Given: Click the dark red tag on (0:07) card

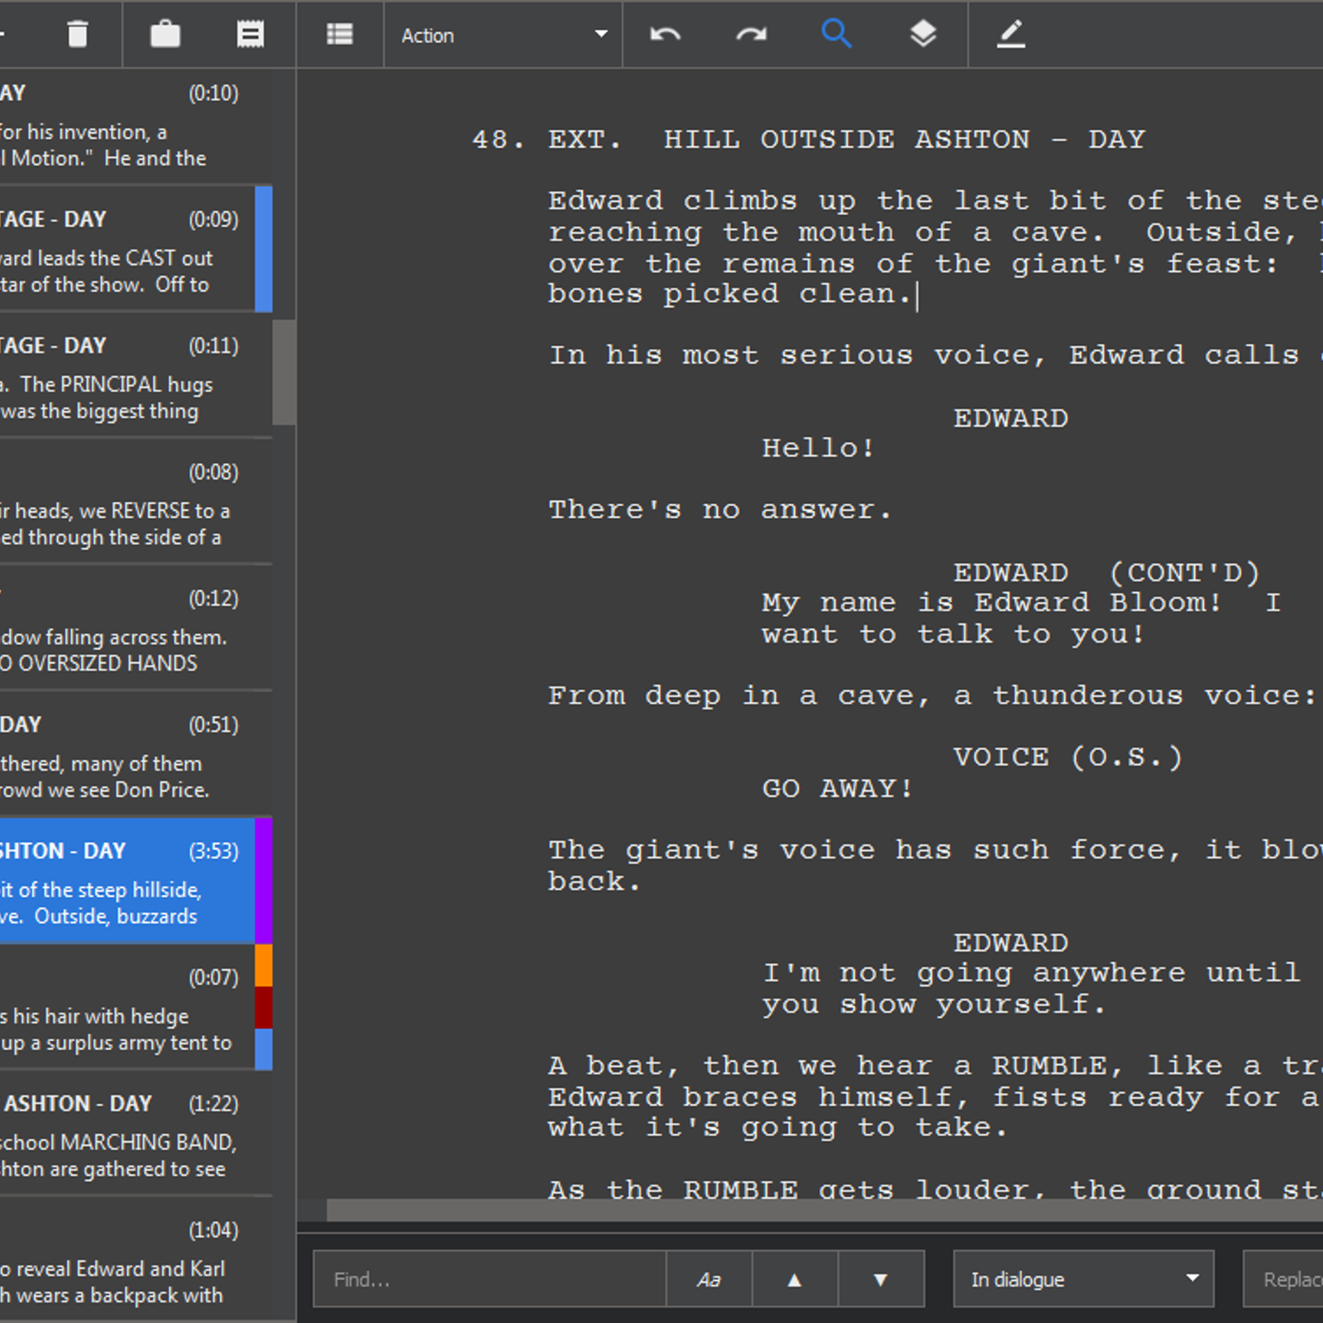Looking at the screenshot, I should 264,1008.
